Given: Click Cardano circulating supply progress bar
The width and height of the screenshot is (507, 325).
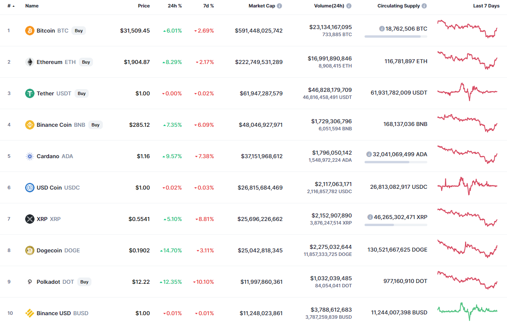Looking at the screenshot, I should [x=396, y=162].
